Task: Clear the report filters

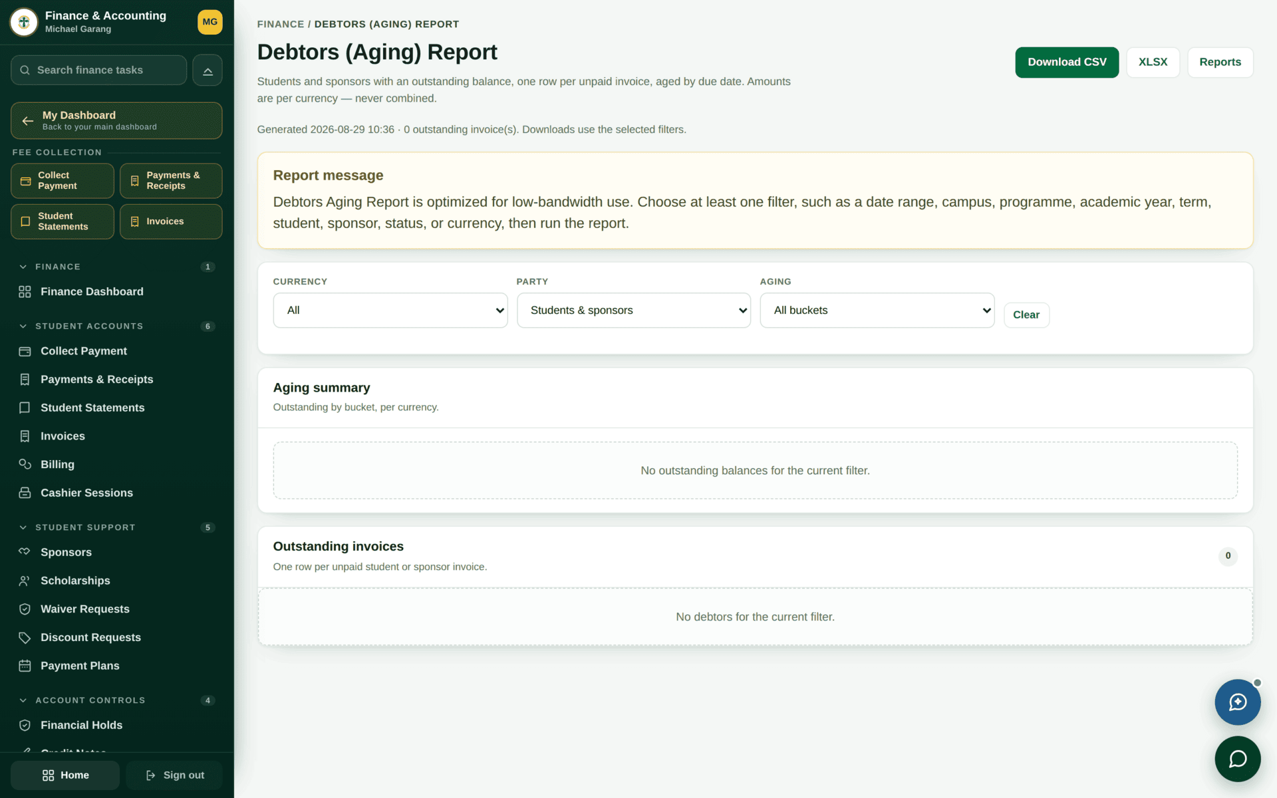Action: [x=1026, y=315]
